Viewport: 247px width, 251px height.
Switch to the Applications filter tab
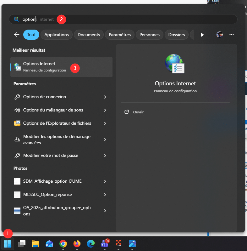[x=57, y=35]
